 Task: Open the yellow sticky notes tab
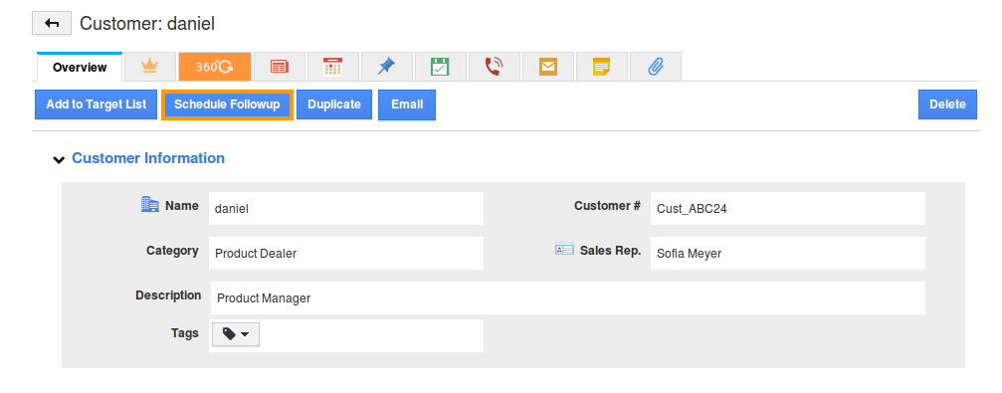point(601,67)
